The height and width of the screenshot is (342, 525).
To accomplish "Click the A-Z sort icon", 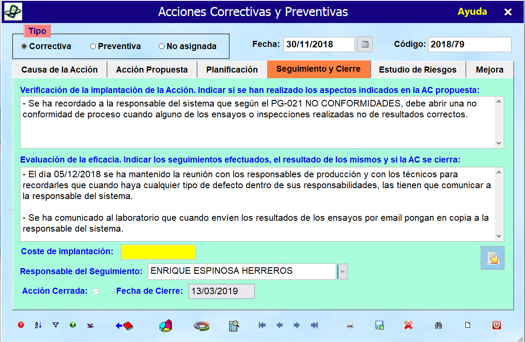I will [38, 325].
